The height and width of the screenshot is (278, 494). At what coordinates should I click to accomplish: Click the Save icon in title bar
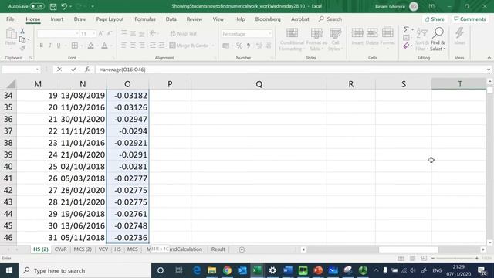(53, 6)
